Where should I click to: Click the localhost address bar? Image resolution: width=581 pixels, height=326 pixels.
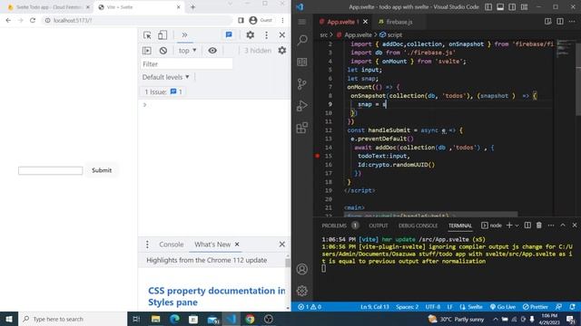point(137,20)
